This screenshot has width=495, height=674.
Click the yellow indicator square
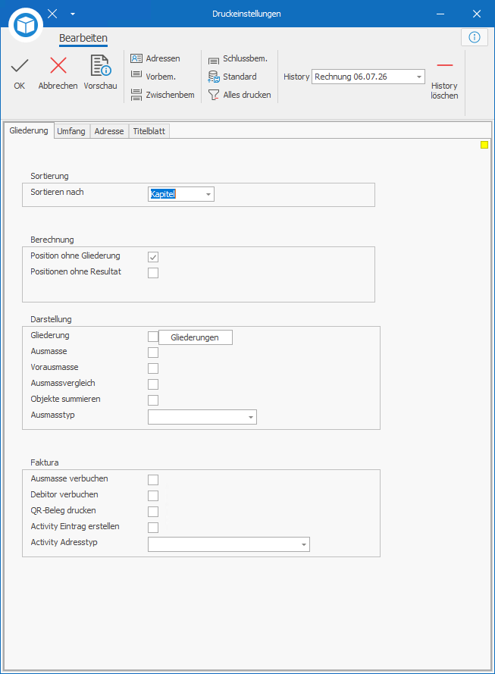pos(484,145)
